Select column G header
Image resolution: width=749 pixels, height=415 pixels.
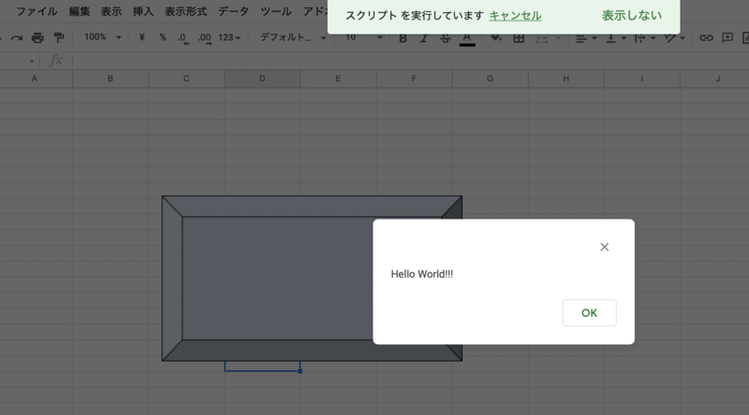(490, 79)
